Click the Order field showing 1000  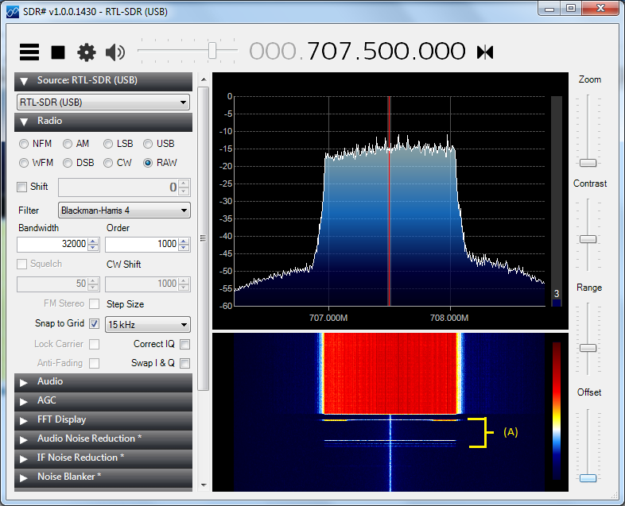pyautogui.click(x=142, y=244)
